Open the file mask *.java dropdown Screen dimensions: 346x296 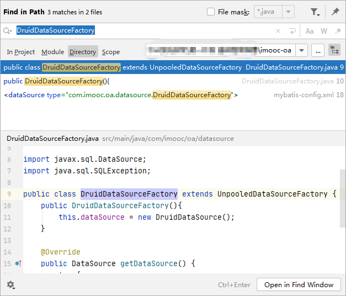click(x=289, y=12)
